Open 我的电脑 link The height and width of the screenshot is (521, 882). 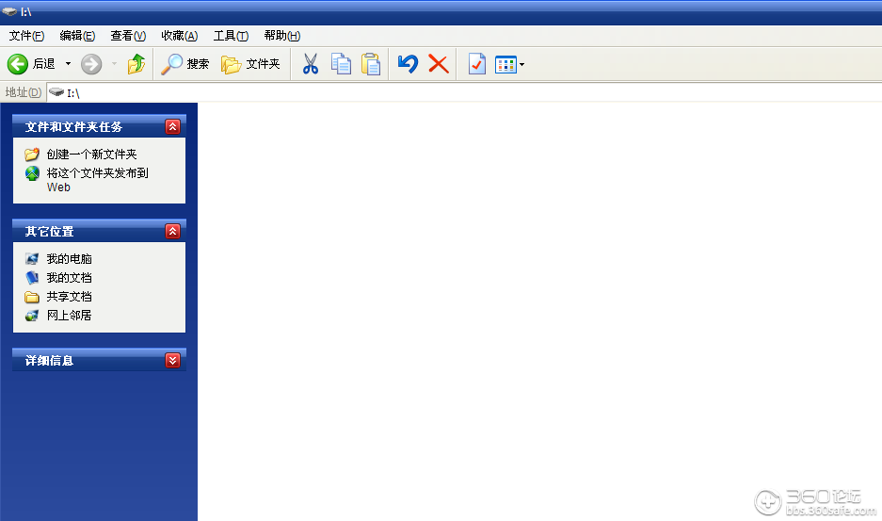click(x=70, y=259)
